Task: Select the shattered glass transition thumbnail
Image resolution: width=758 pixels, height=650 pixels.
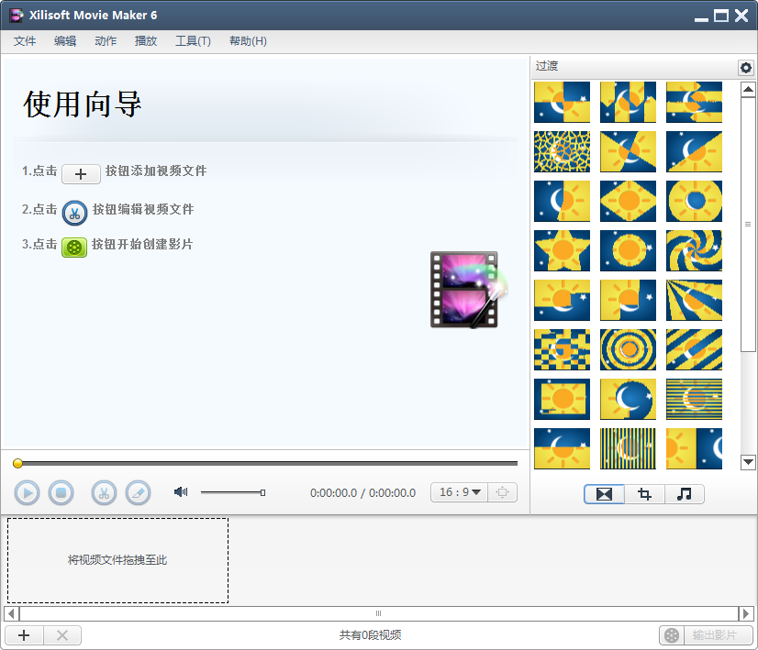Action: click(x=563, y=151)
